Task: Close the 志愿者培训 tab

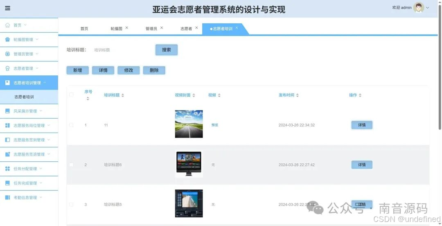Action: 237,28
